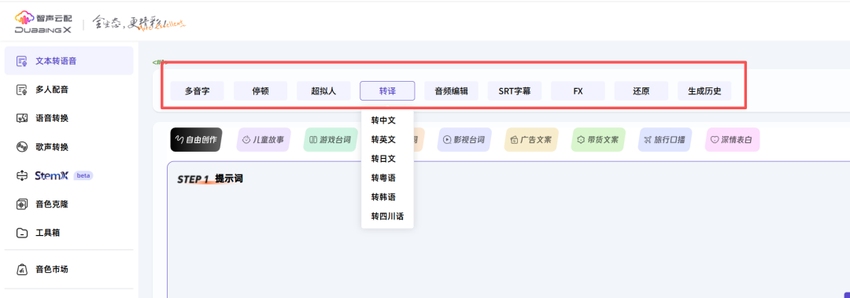Viewport: 850px width, 298px height.
Task: Click the 音频编辑 toolbar button
Action: click(451, 91)
